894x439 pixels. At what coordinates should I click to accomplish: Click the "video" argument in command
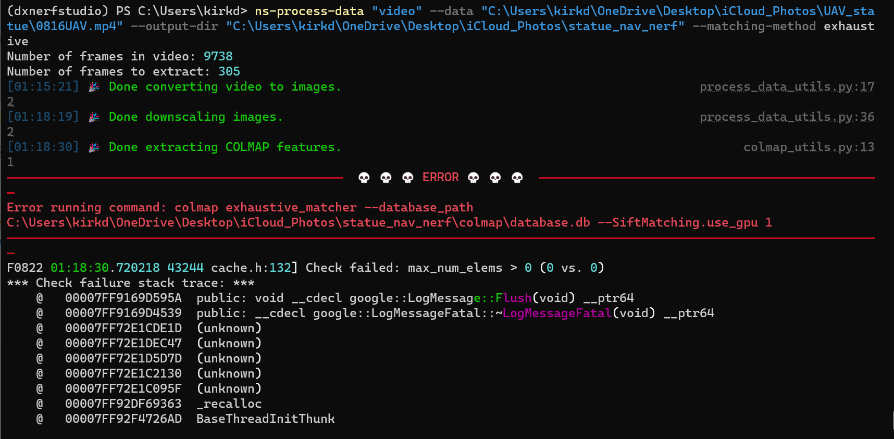397,11
